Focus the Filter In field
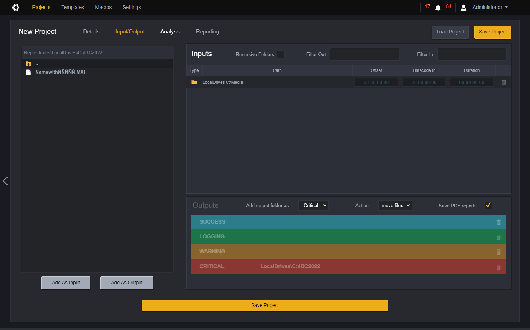530x330 pixels. 472,54
